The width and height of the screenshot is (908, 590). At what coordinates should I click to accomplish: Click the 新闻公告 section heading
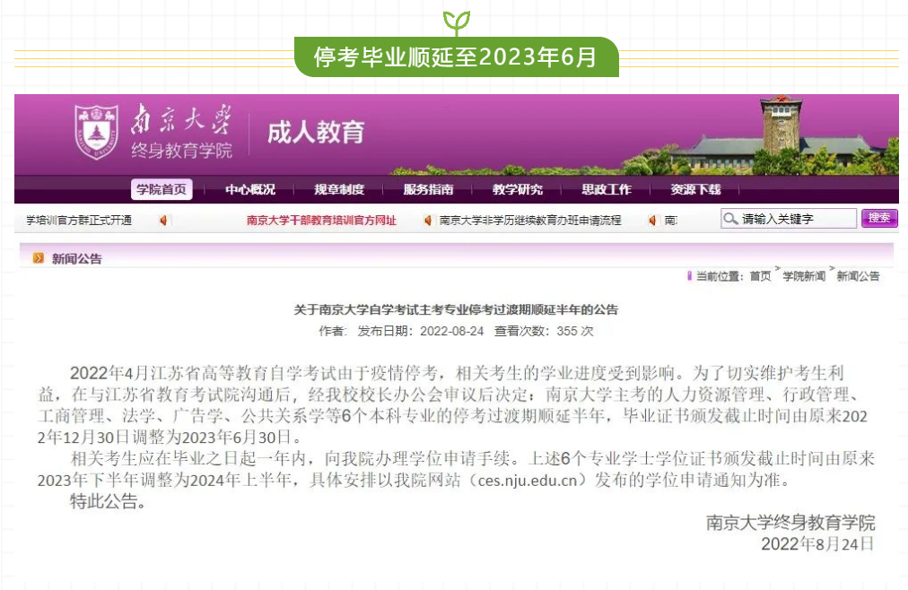point(77,258)
